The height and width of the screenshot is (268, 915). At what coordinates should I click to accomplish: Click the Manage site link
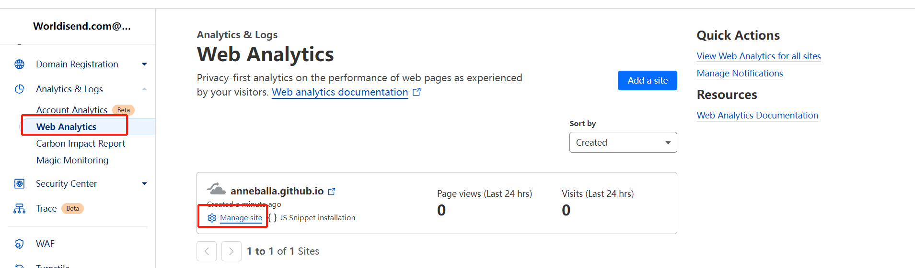coord(241,218)
